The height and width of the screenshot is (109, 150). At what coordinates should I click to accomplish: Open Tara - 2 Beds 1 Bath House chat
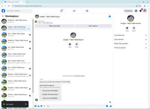16,68
